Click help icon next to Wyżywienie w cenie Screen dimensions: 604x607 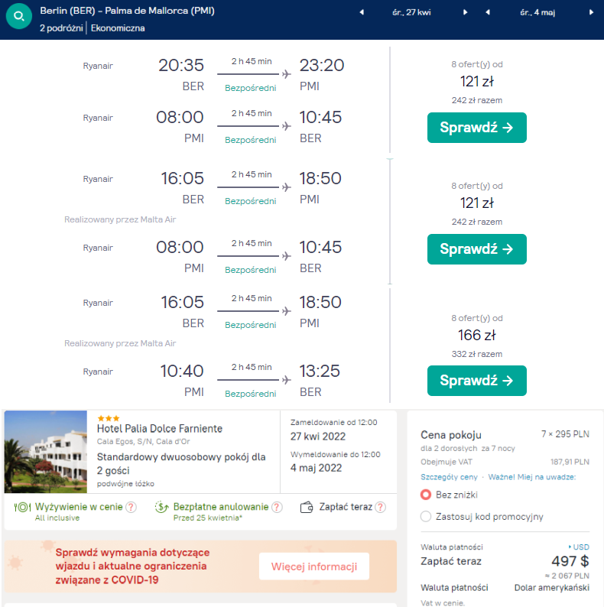pyautogui.click(x=132, y=507)
